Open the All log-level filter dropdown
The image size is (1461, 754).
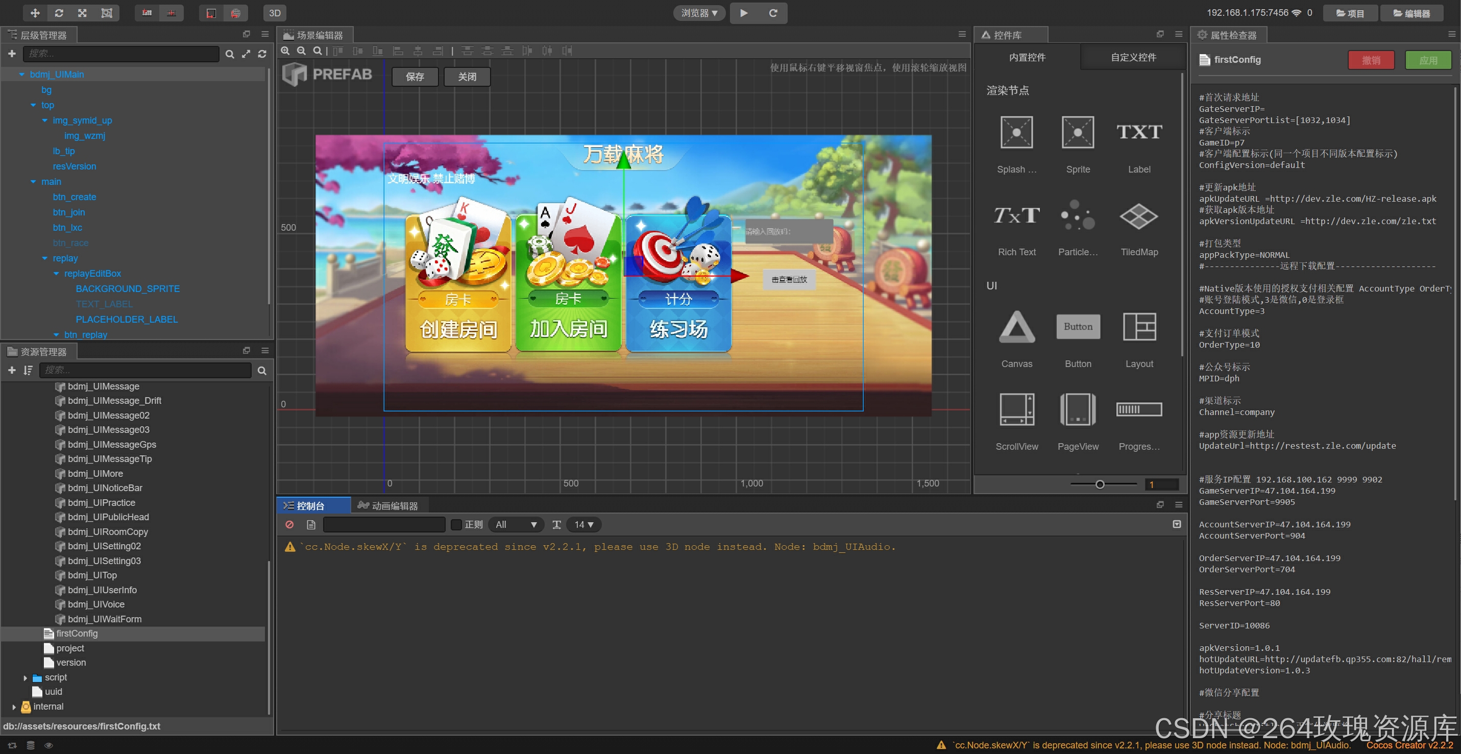pos(515,525)
